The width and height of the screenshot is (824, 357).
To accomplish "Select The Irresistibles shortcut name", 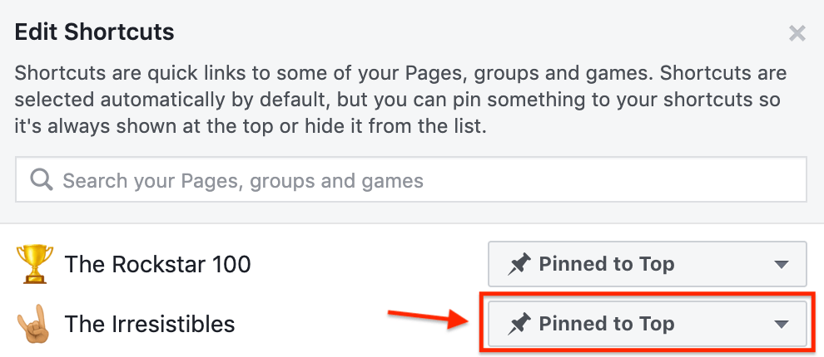I will click(x=150, y=324).
